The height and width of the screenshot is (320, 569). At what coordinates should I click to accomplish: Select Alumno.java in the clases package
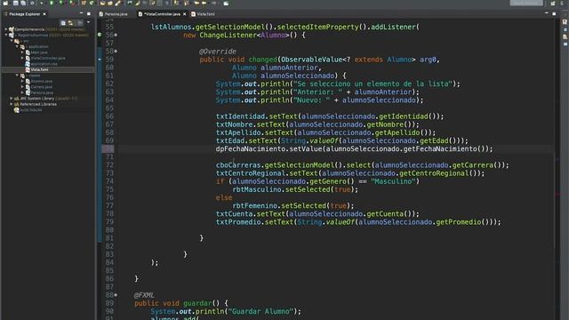pos(42,81)
